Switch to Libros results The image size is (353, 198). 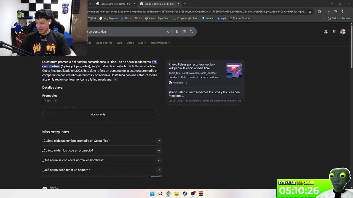[x=130, y=43]
